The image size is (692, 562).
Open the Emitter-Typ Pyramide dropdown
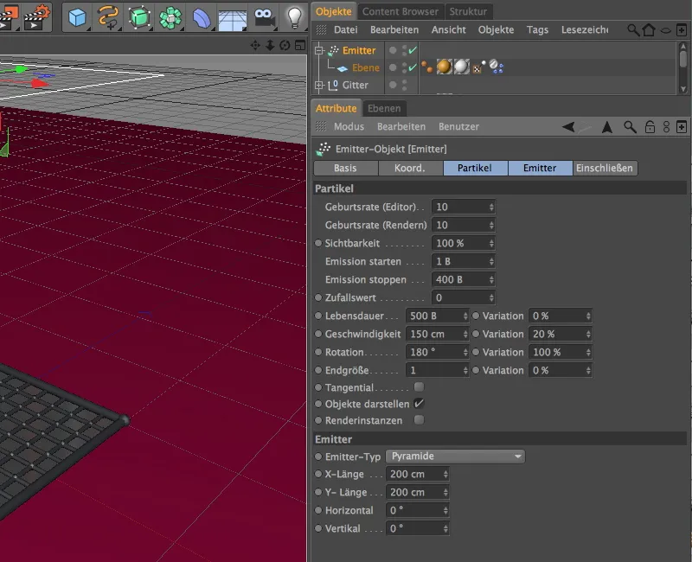tap(455, 456)
